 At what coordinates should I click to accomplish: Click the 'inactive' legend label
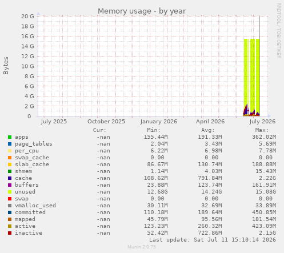click(29, 233)
